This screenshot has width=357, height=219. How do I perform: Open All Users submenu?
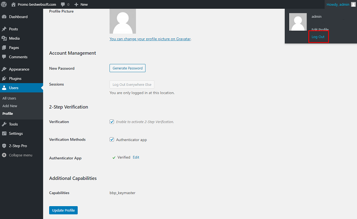coord(9,98)
